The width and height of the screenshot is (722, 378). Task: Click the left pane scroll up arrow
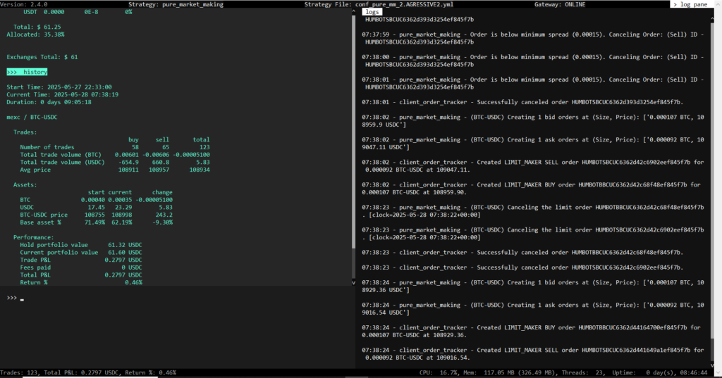354,12
